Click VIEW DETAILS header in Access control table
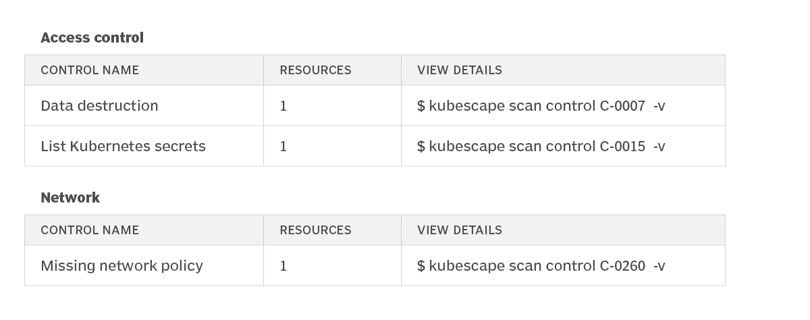810x320 pixels. (459, 70)
